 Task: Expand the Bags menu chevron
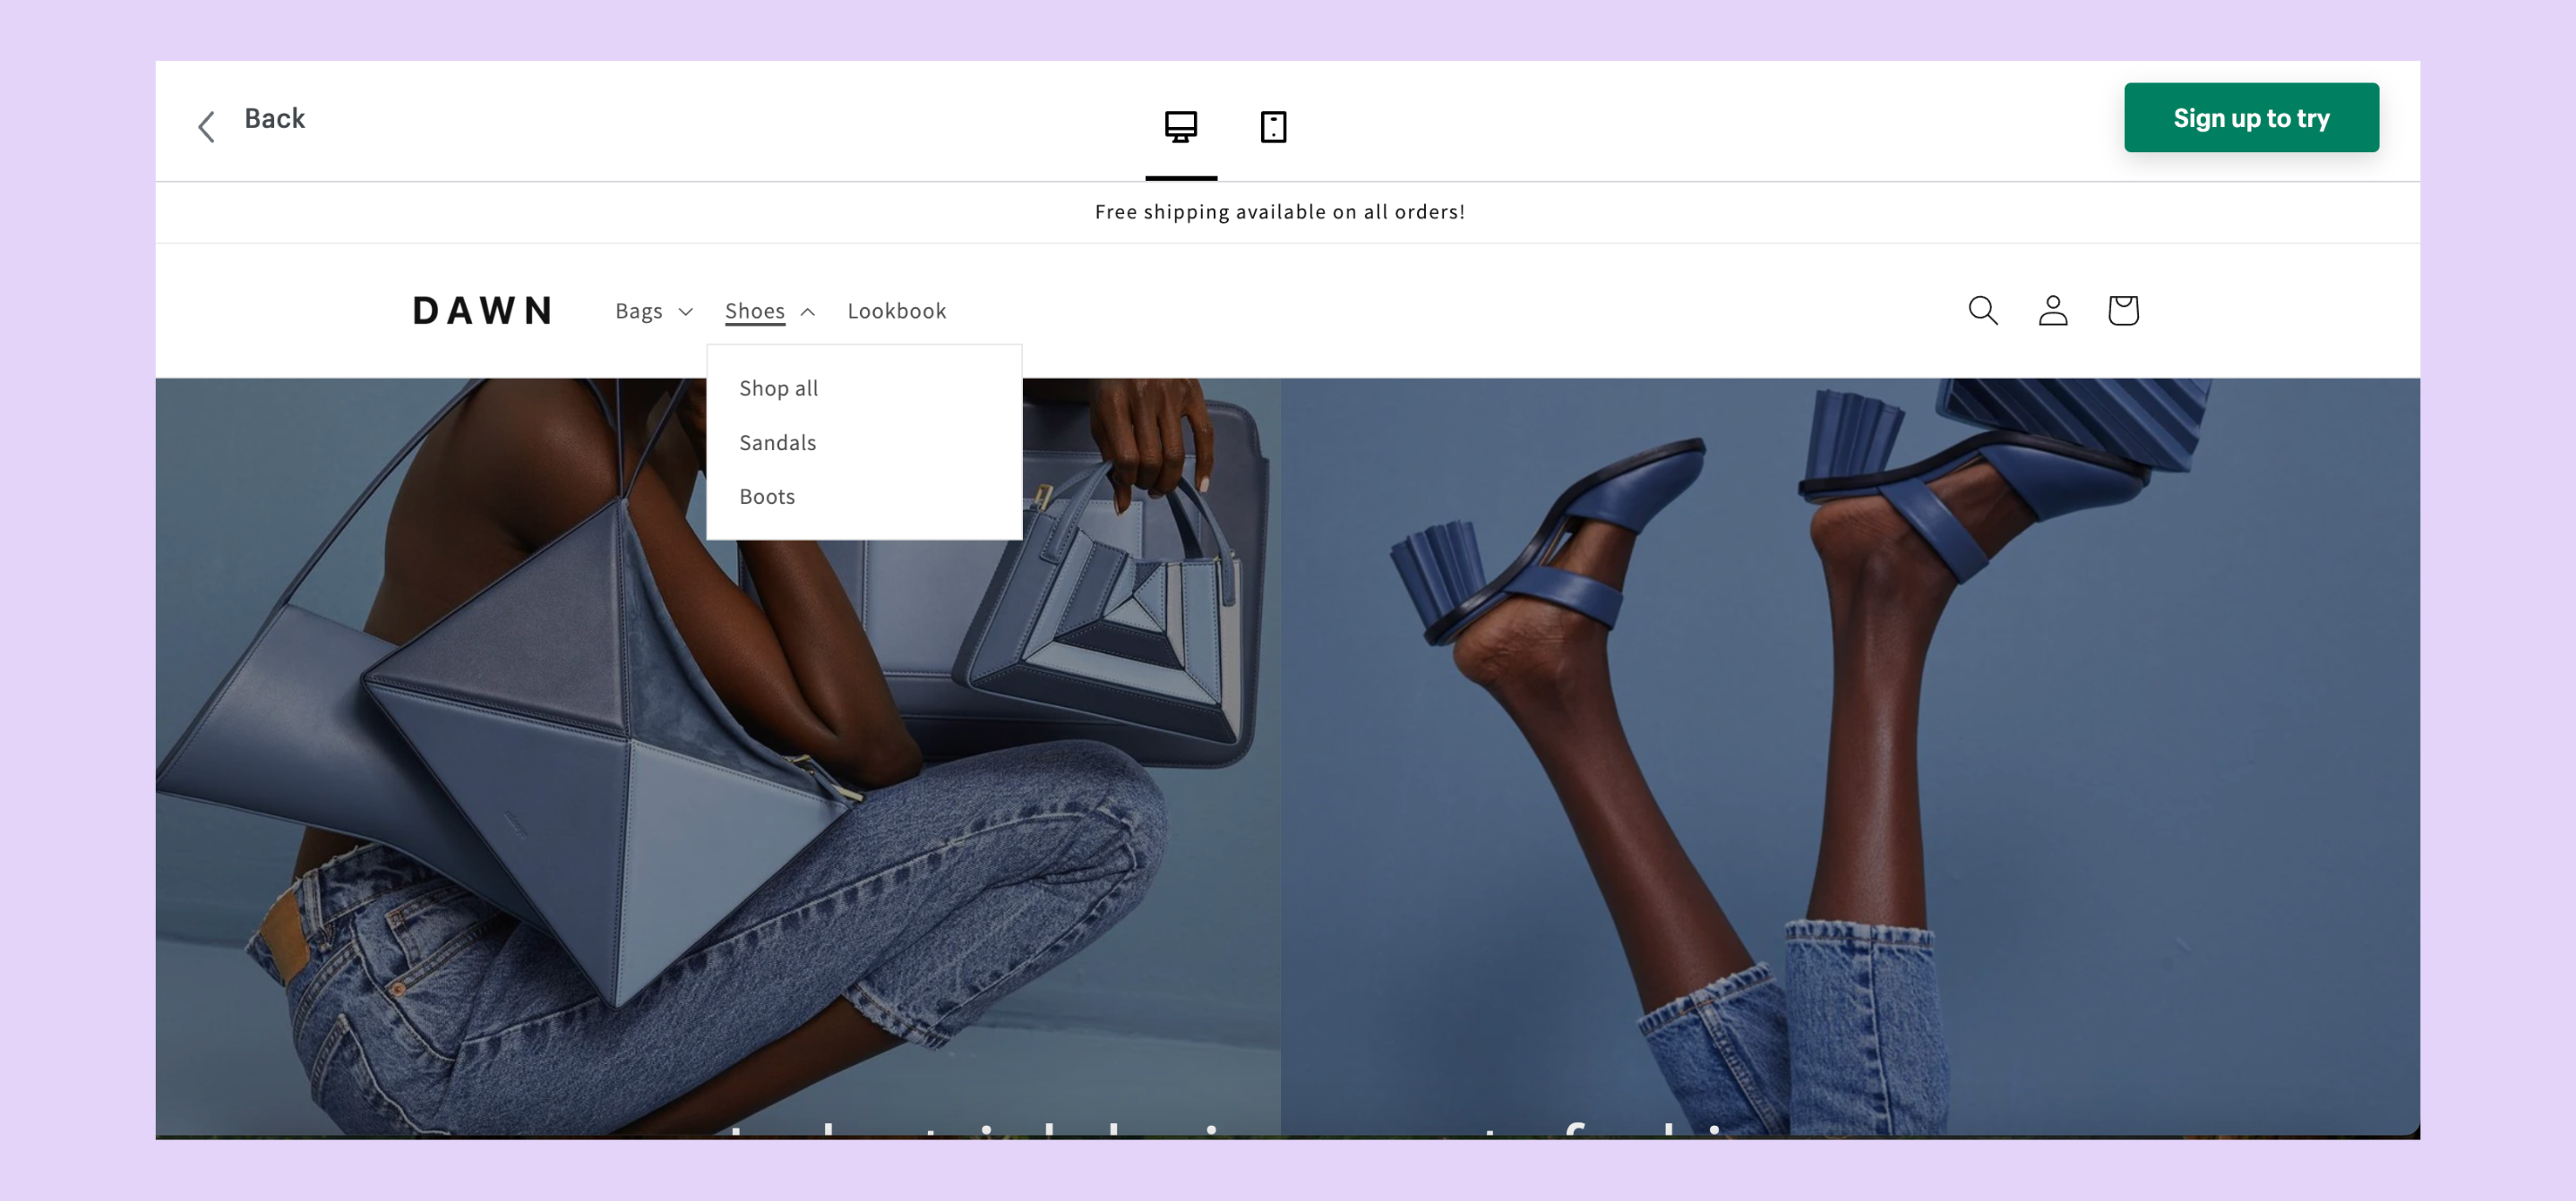[686, 311]
